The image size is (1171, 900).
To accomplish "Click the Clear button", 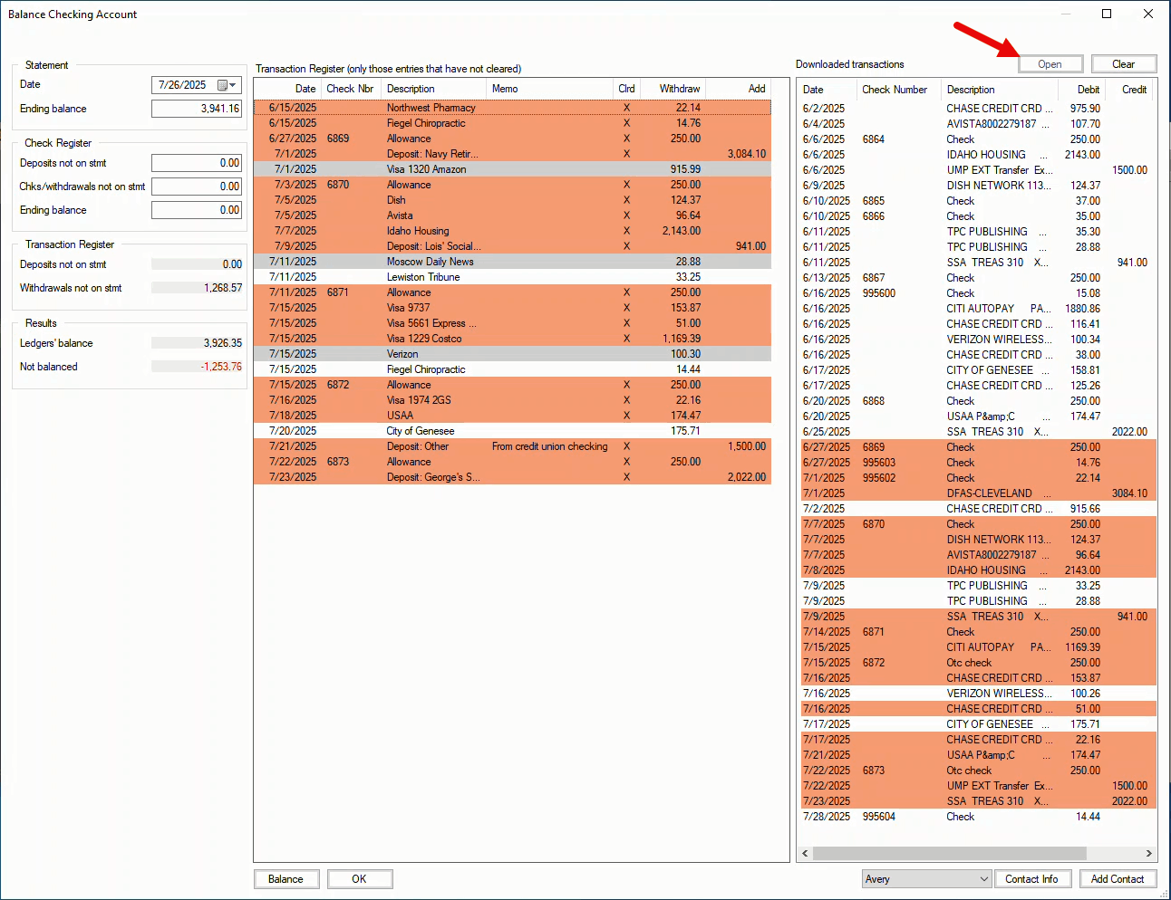I will pos(1123,64).
